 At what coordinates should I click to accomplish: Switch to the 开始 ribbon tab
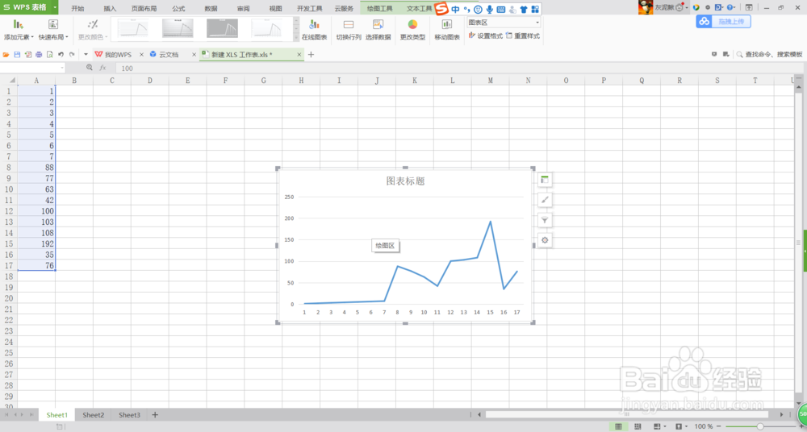click(77, 8)
